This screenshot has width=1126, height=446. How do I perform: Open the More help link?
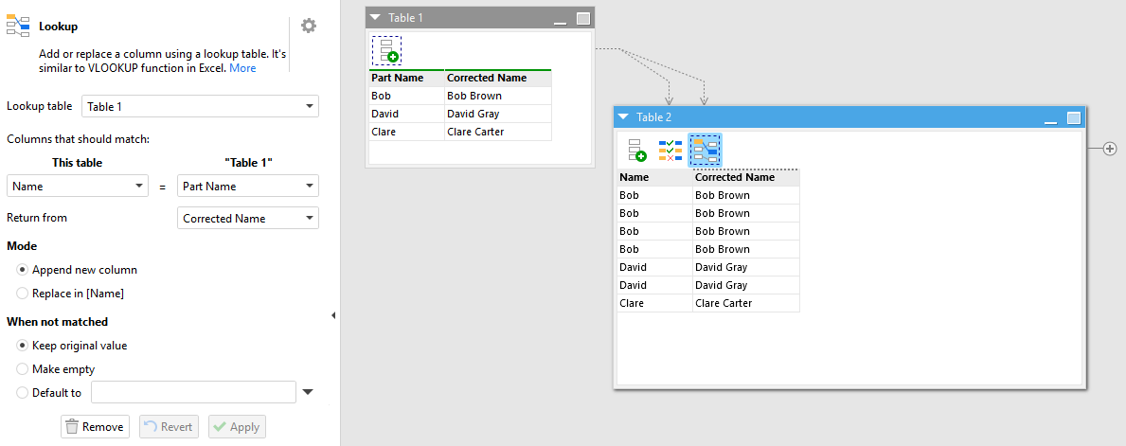coord(242,68)
